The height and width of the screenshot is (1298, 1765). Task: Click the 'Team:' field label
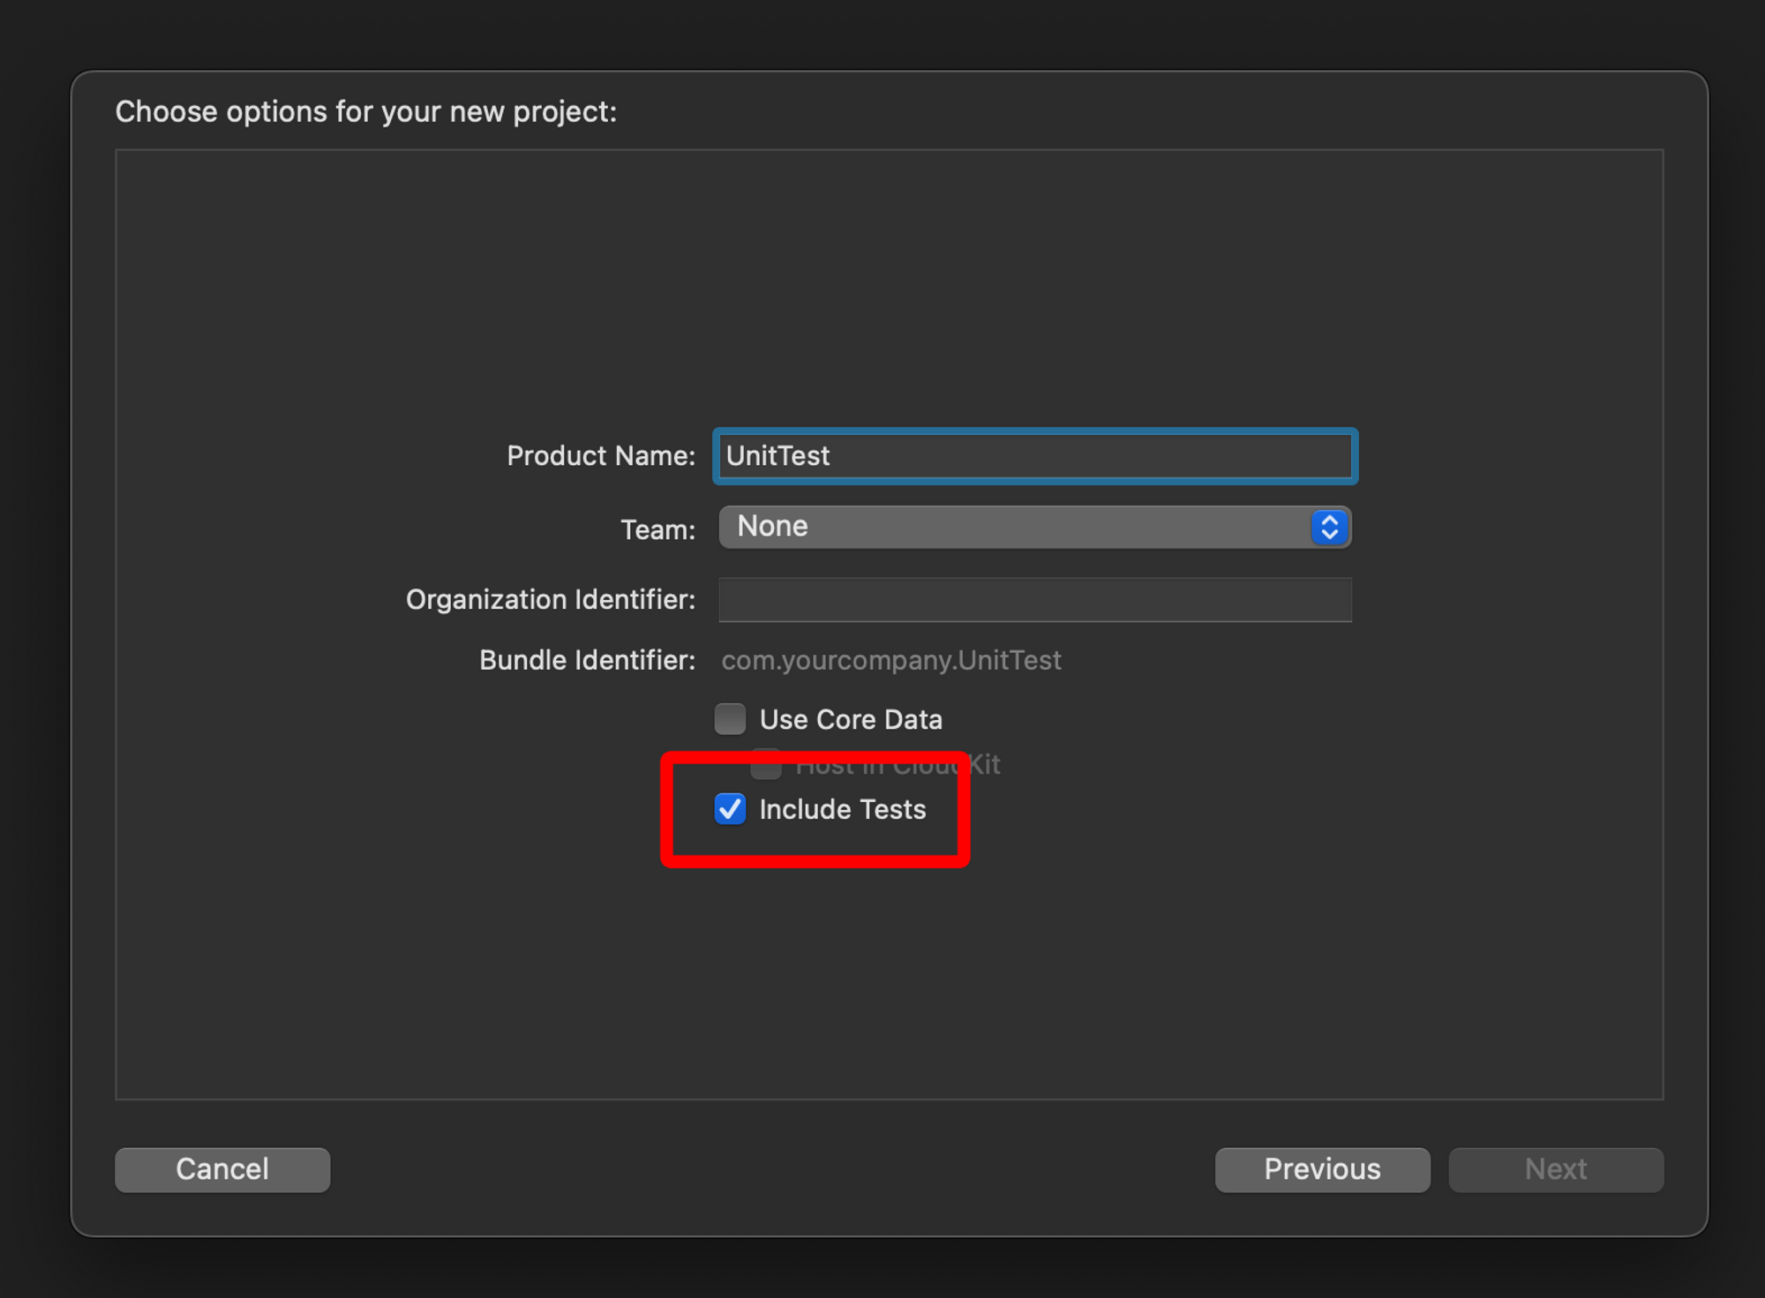(657, 529)
